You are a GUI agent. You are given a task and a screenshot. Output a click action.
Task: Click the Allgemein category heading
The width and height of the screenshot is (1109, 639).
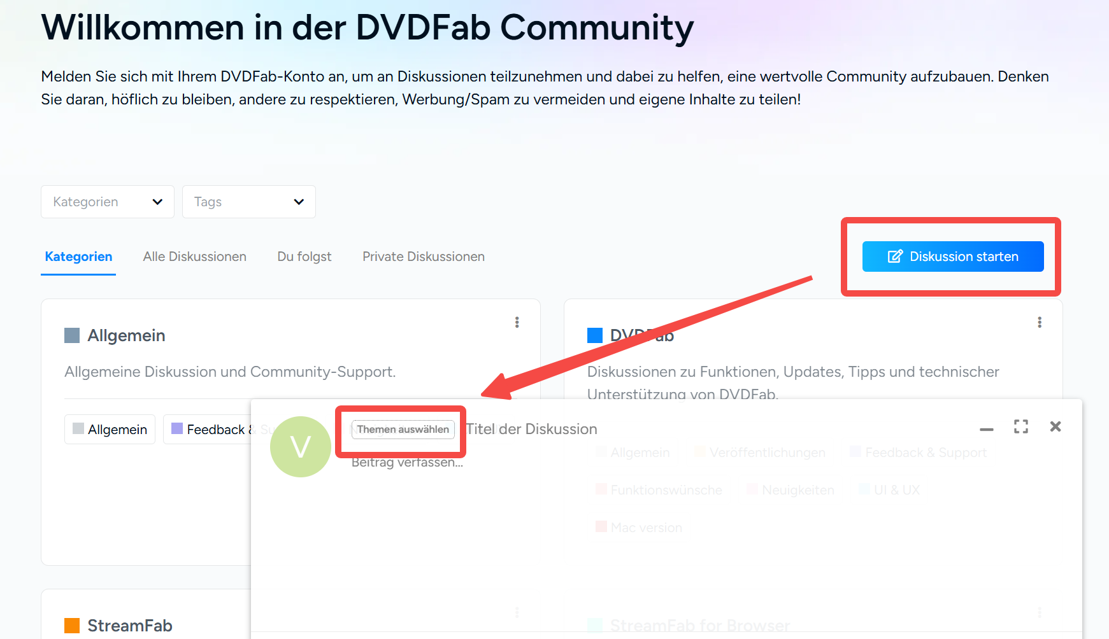(126, 335)
